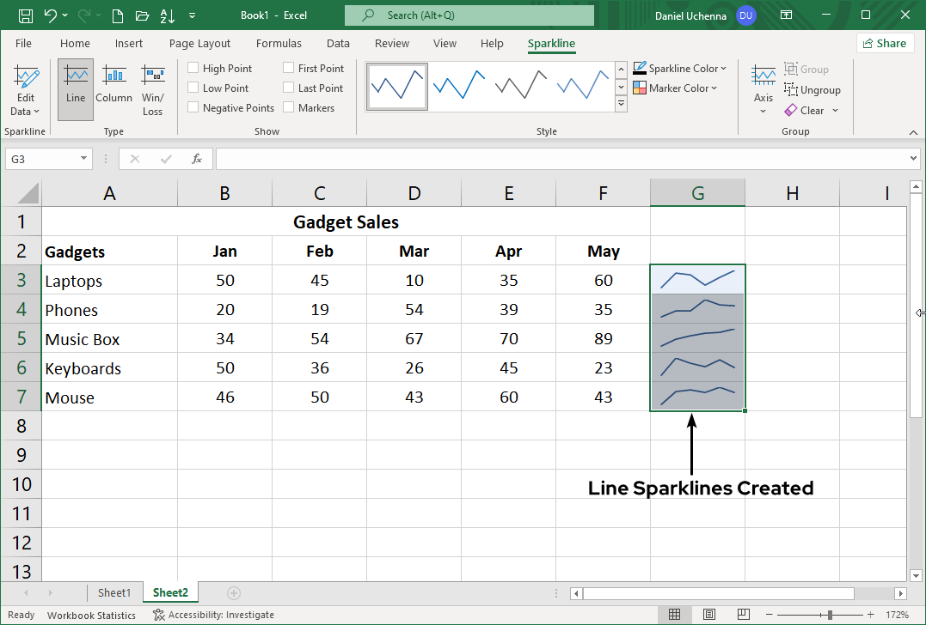
Task: Open the Name Box dropdown
Action: pyautogui.click(x=83, y=159)
